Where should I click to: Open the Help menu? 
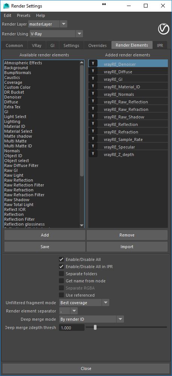41,15
